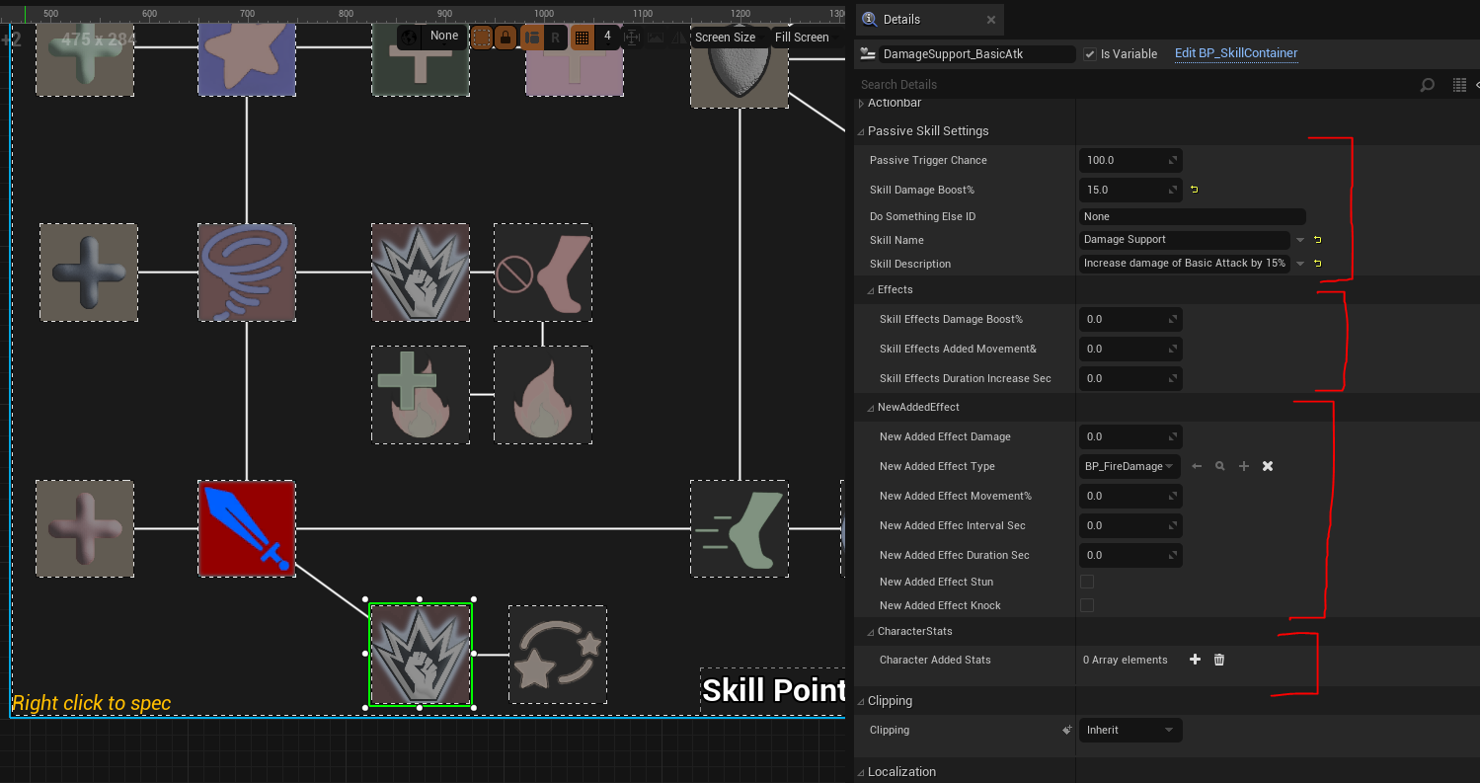Select the blue sword skill node
This screenshot has height=783, width=1480.
pos(247,528)
